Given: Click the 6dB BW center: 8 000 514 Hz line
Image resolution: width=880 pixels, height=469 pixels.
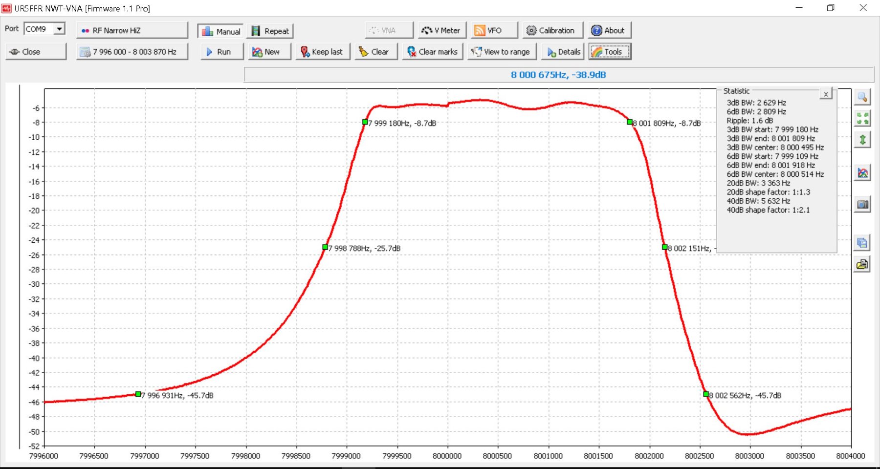Looking at the screenshot, I should pos(775,174).
